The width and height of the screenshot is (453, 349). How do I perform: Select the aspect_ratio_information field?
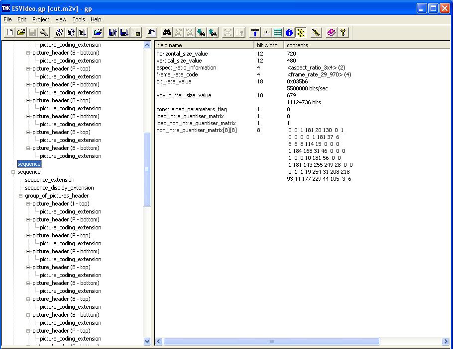186,68
